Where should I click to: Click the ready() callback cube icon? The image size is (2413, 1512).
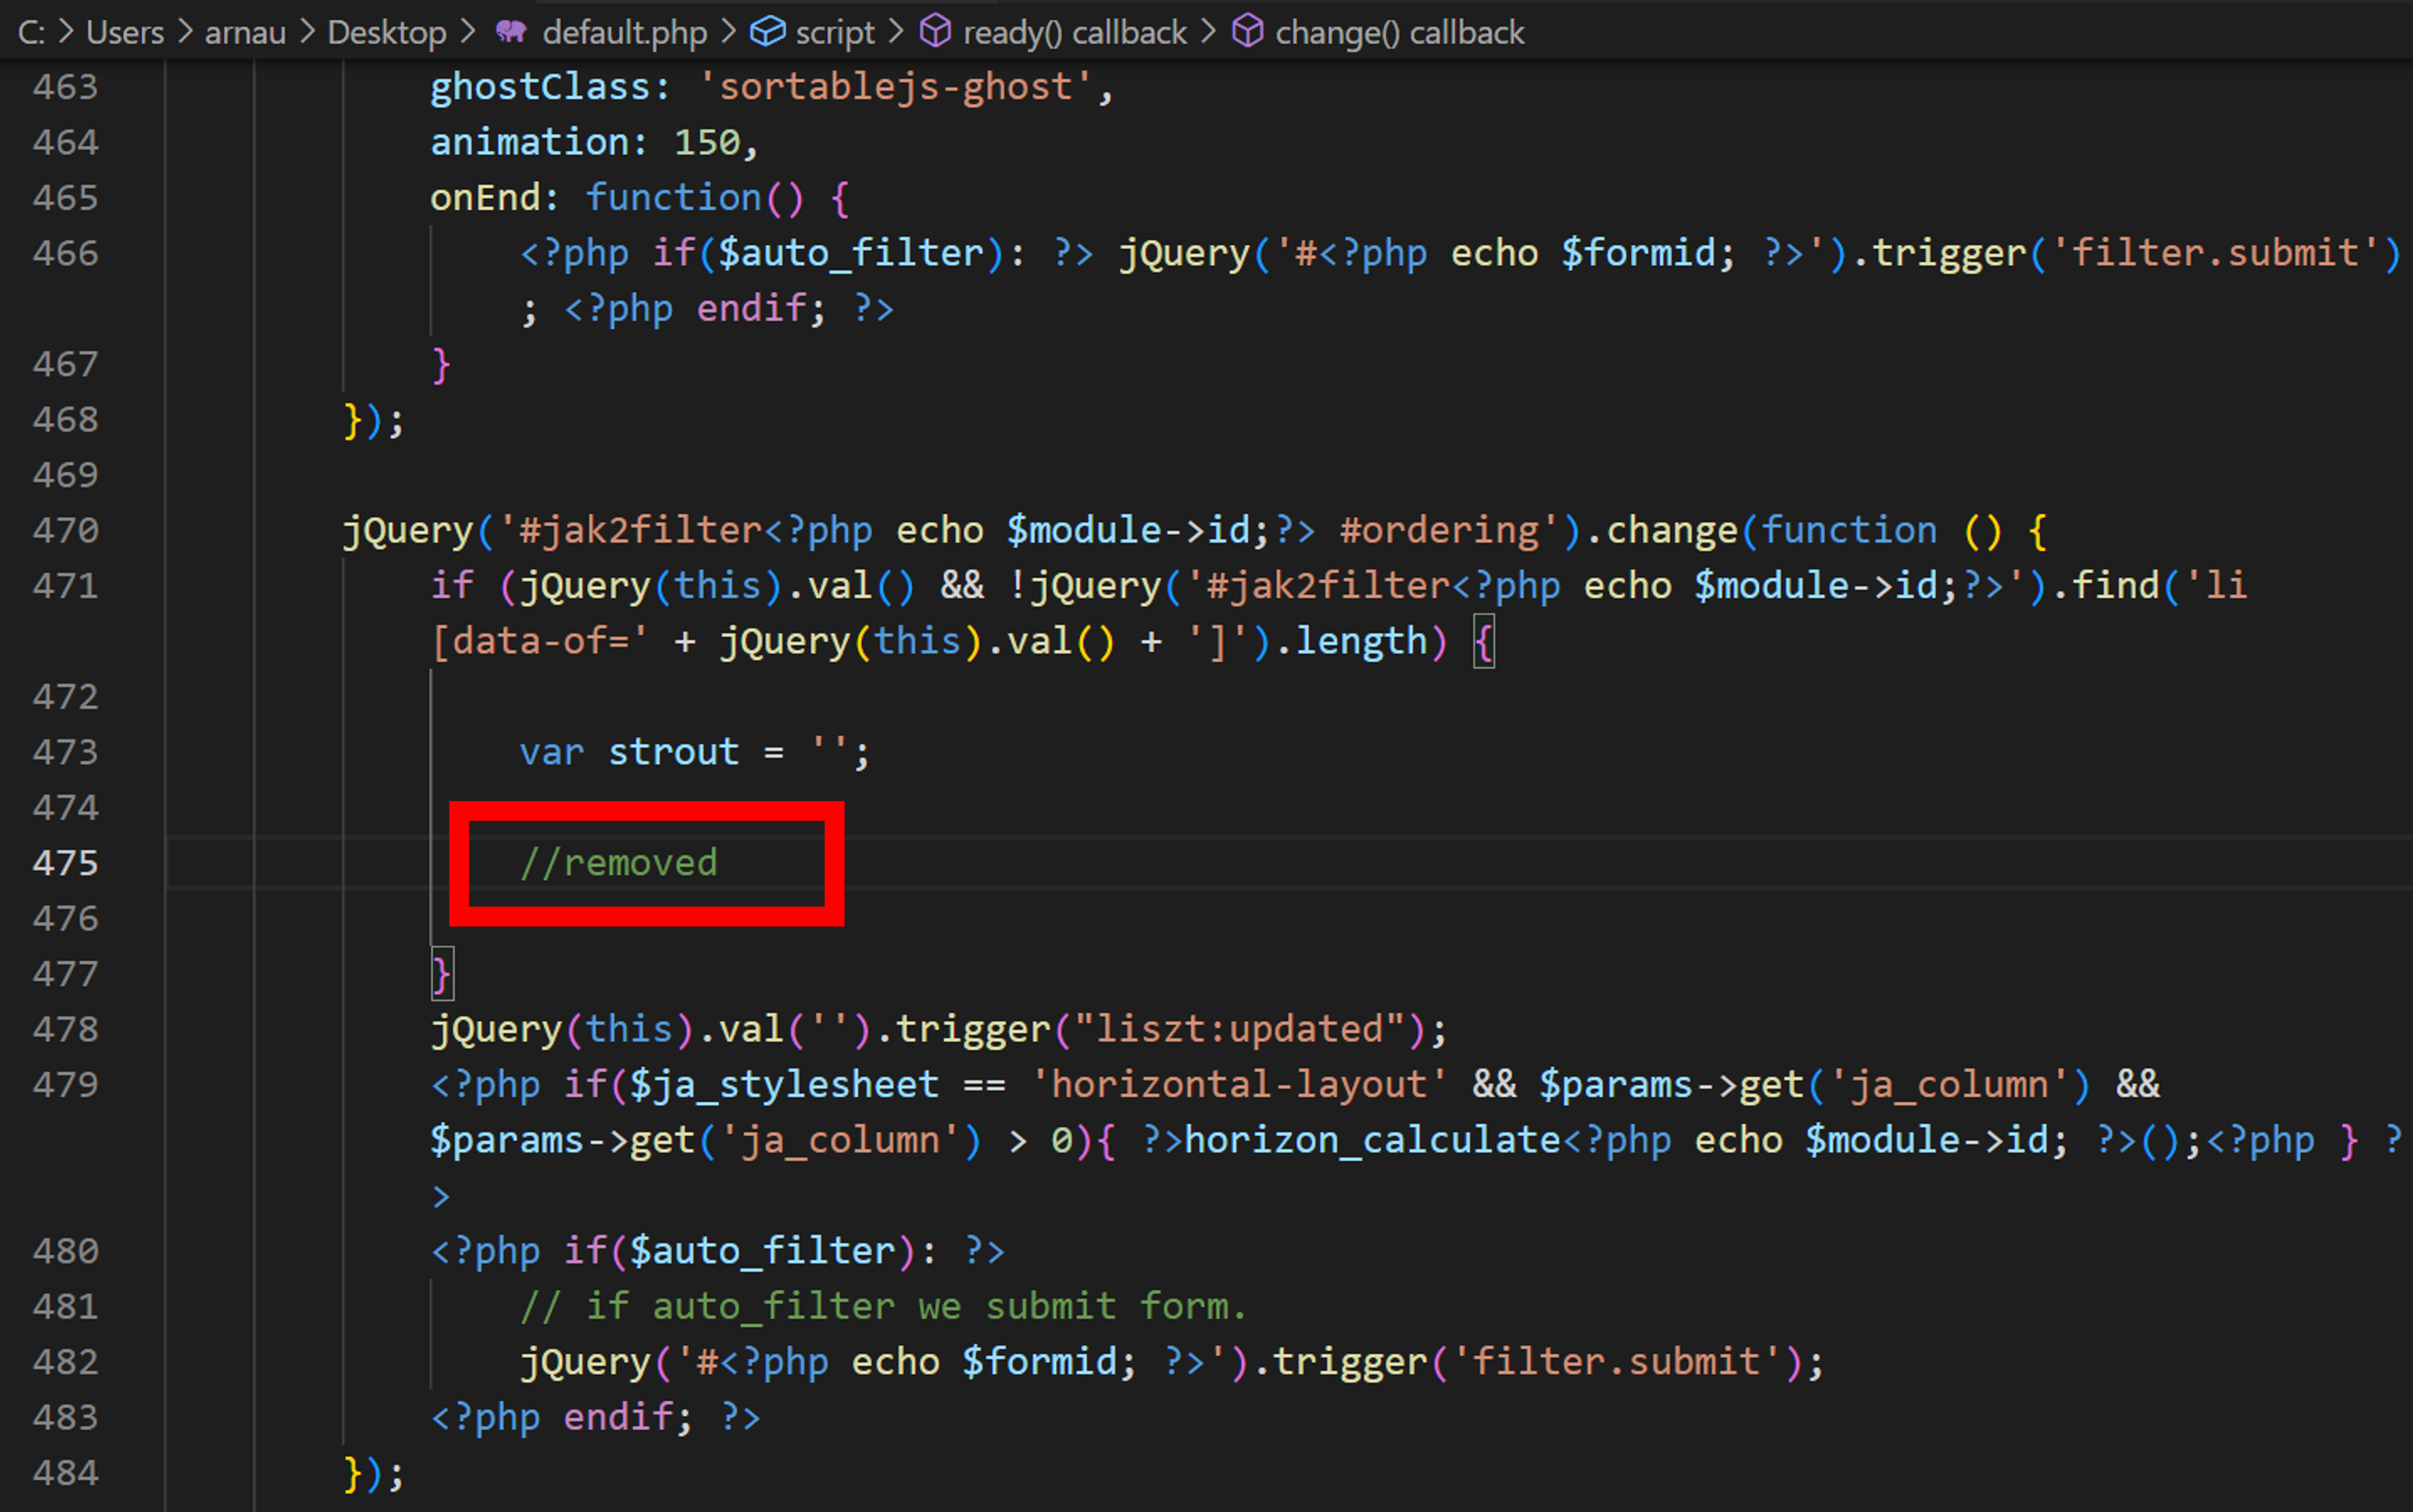(x=935, y=32)
